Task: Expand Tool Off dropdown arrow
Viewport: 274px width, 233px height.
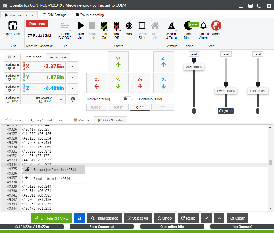Action: click(120, 31)
